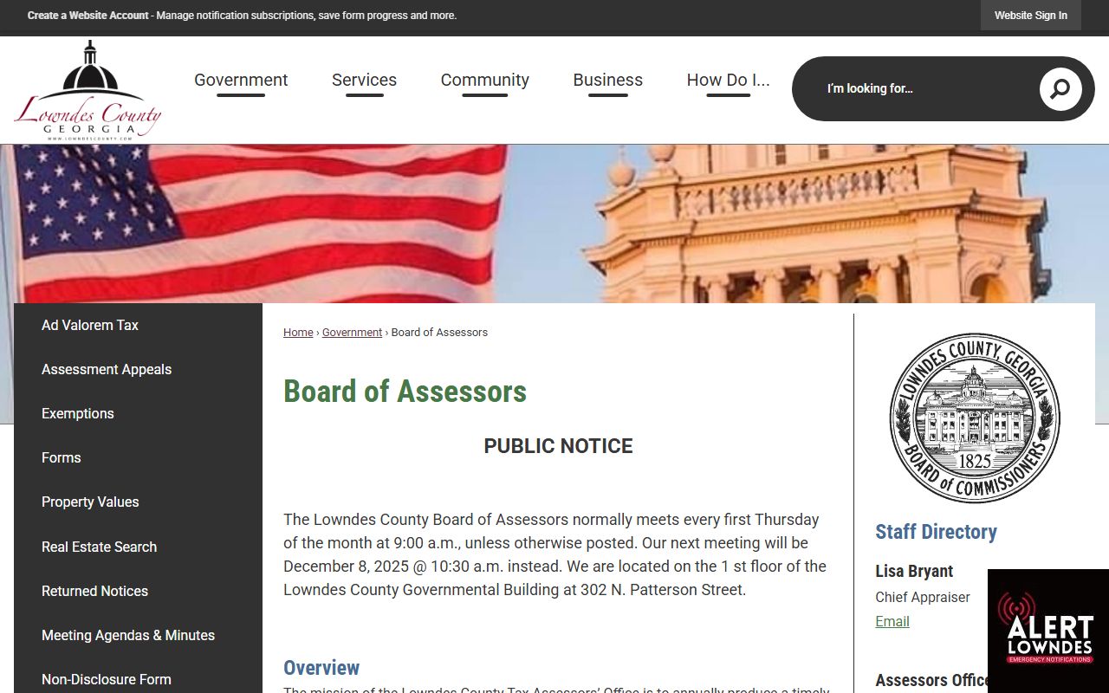
Task: Click the Overview section heading
Action: (321, 668)
